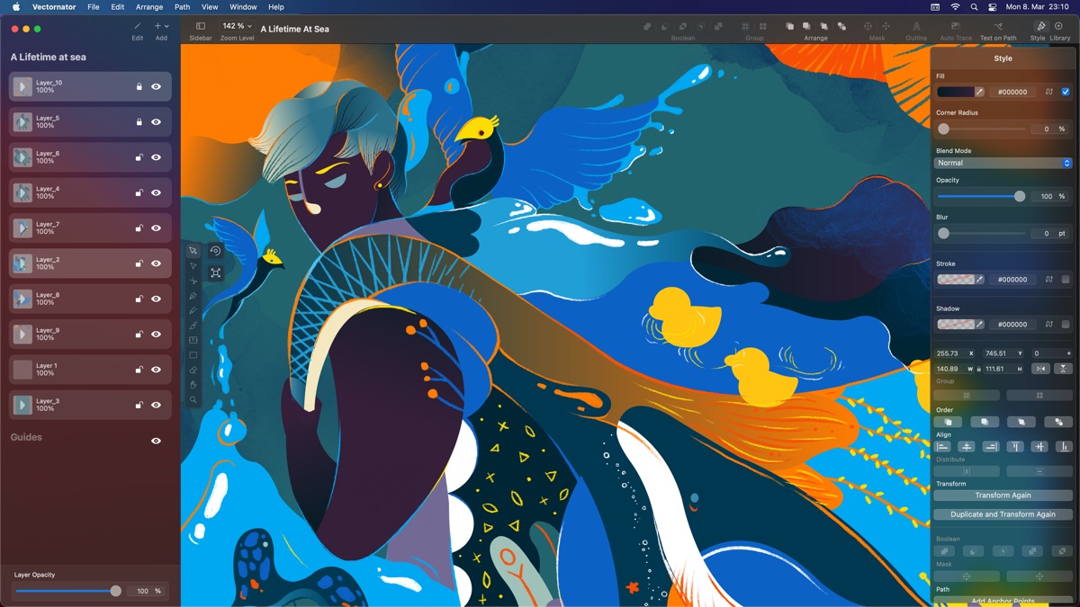Click Align Left icon in Style panel
Screen dimensions: 1080x607
click(943, 446)
